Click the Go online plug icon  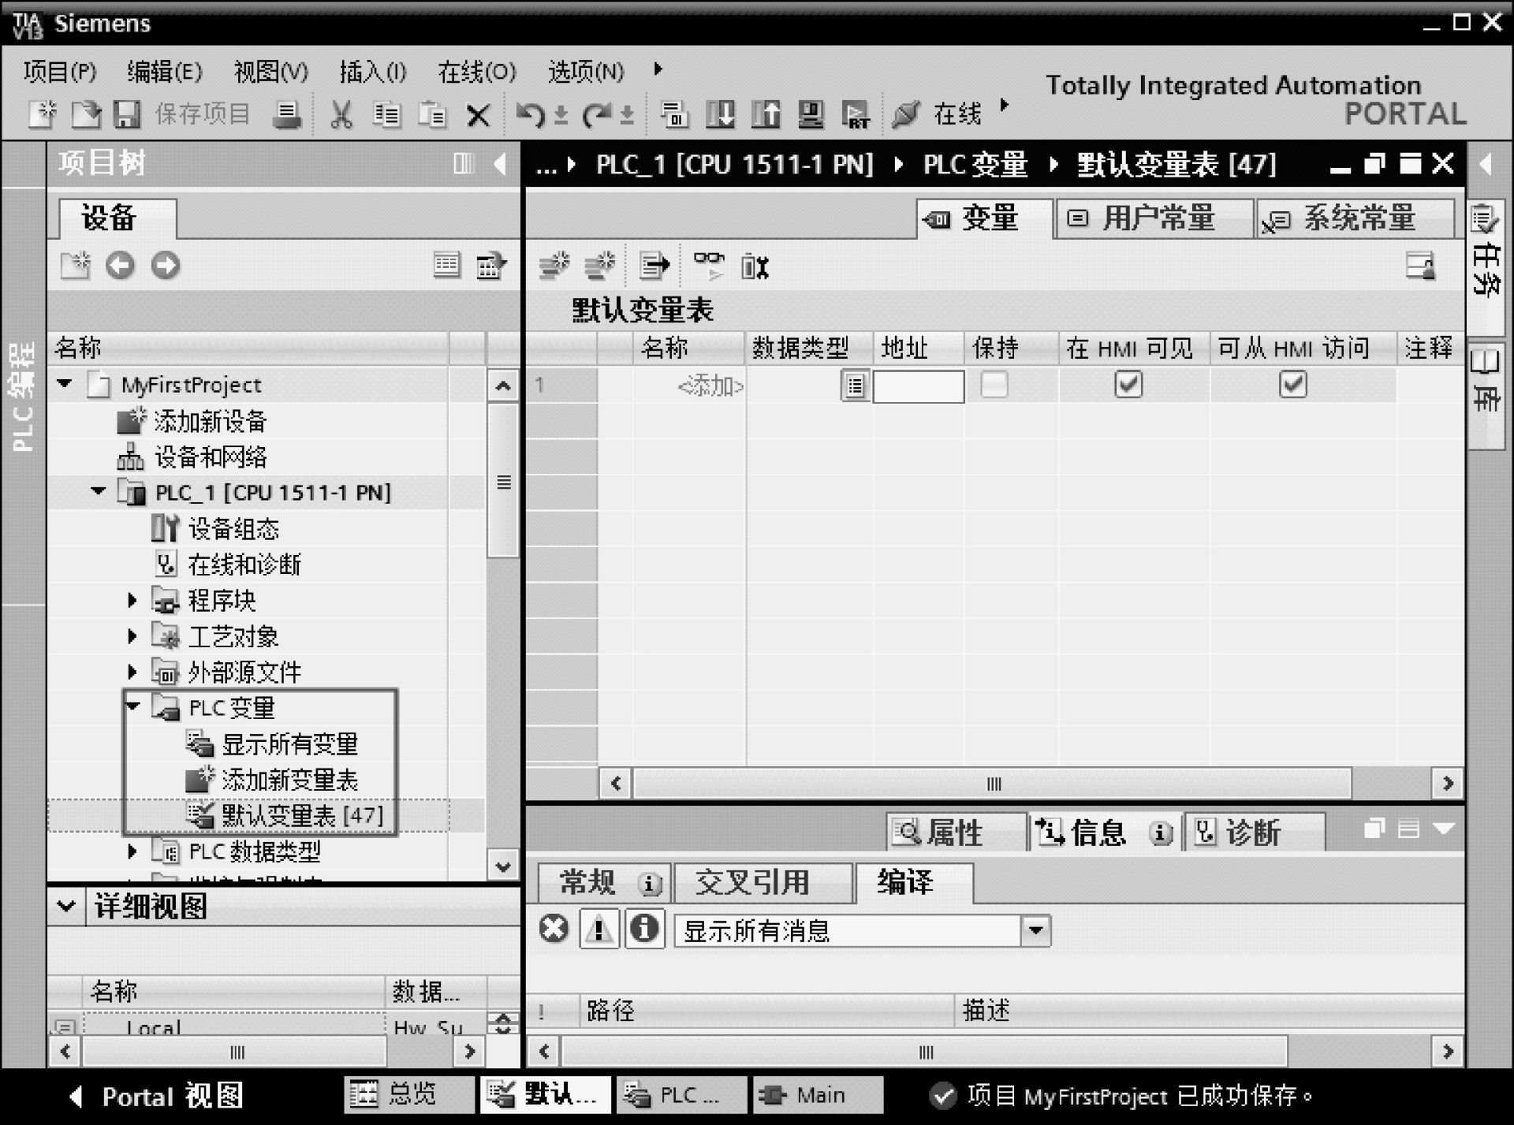point(905,115)
